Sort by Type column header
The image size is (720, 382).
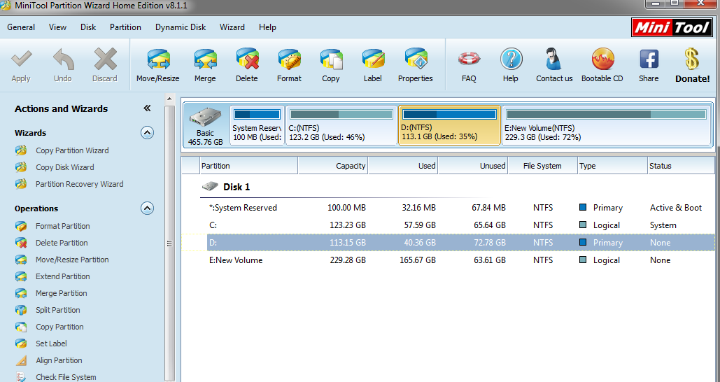coord(612,166)
